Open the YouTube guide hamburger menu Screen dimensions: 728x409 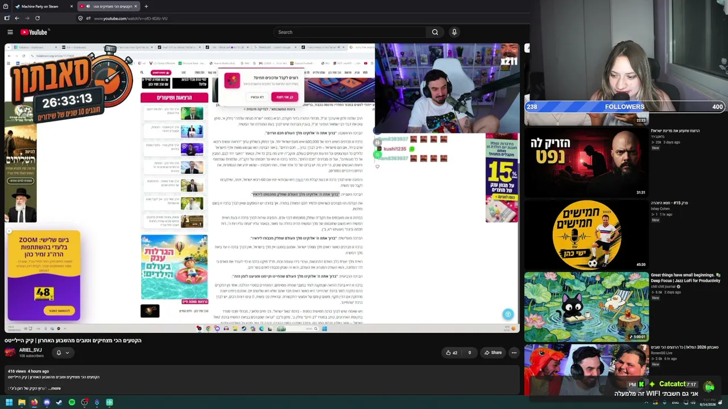click(10, 32)
